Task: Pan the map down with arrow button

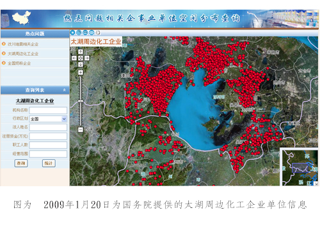Action: coord(81,64)
